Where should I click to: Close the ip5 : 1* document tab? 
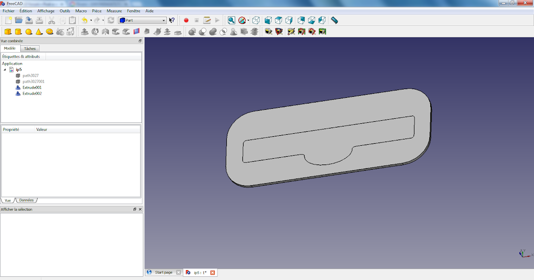tap(213, 273)
